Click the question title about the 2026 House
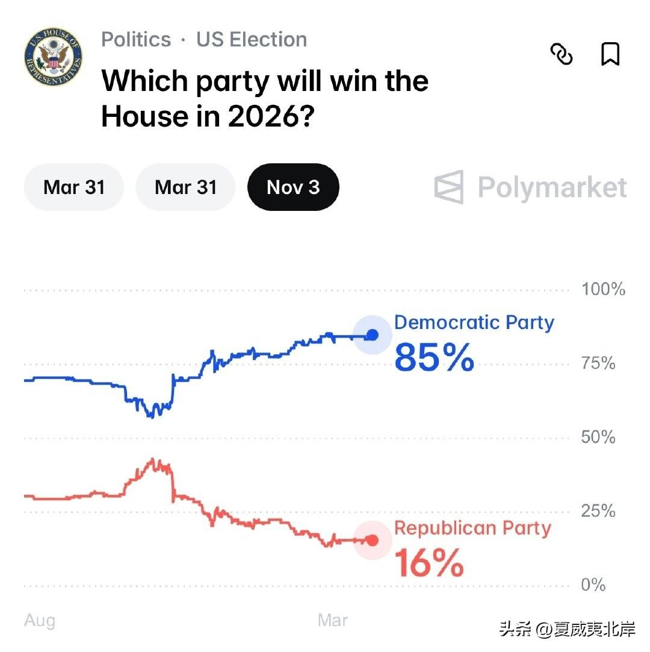The height and width of the screenshot is (652, 650). 265,98
